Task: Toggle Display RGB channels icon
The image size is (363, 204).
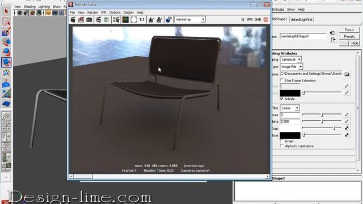Action: (x=125, y=20)
